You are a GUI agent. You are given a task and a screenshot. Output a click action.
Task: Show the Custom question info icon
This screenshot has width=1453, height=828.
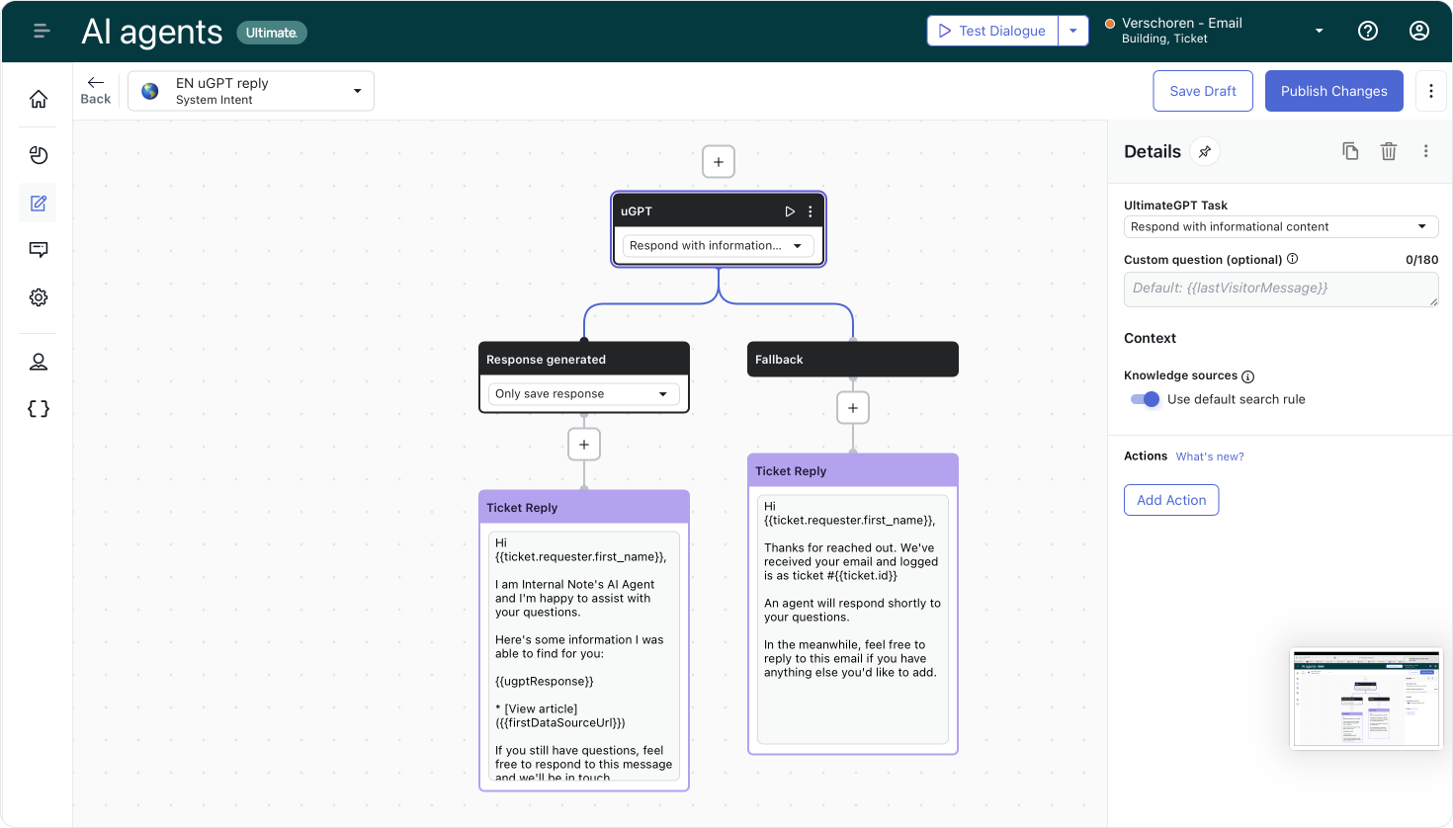1293,259
